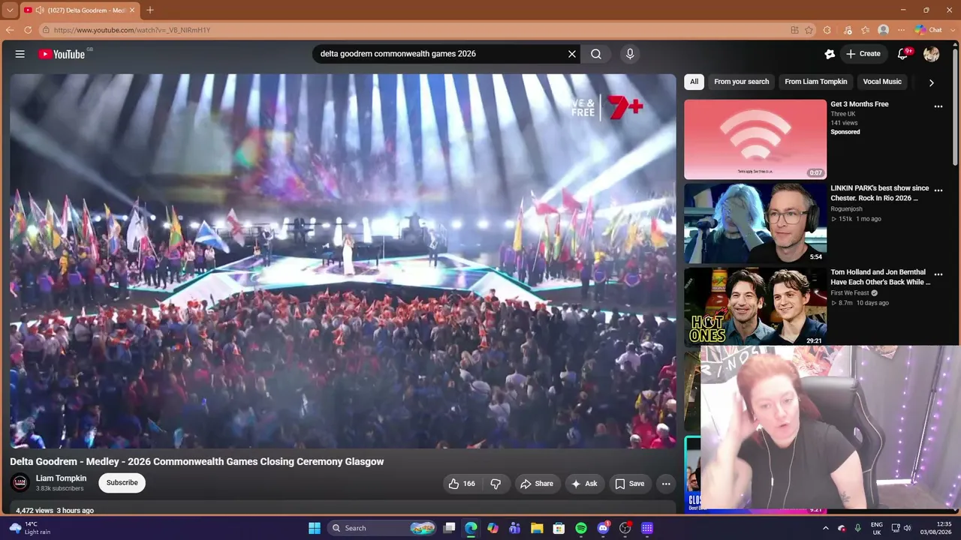Open the Liam Tompkin channel name link
This screenshot has height=540, width=961.
coord(61,478)
